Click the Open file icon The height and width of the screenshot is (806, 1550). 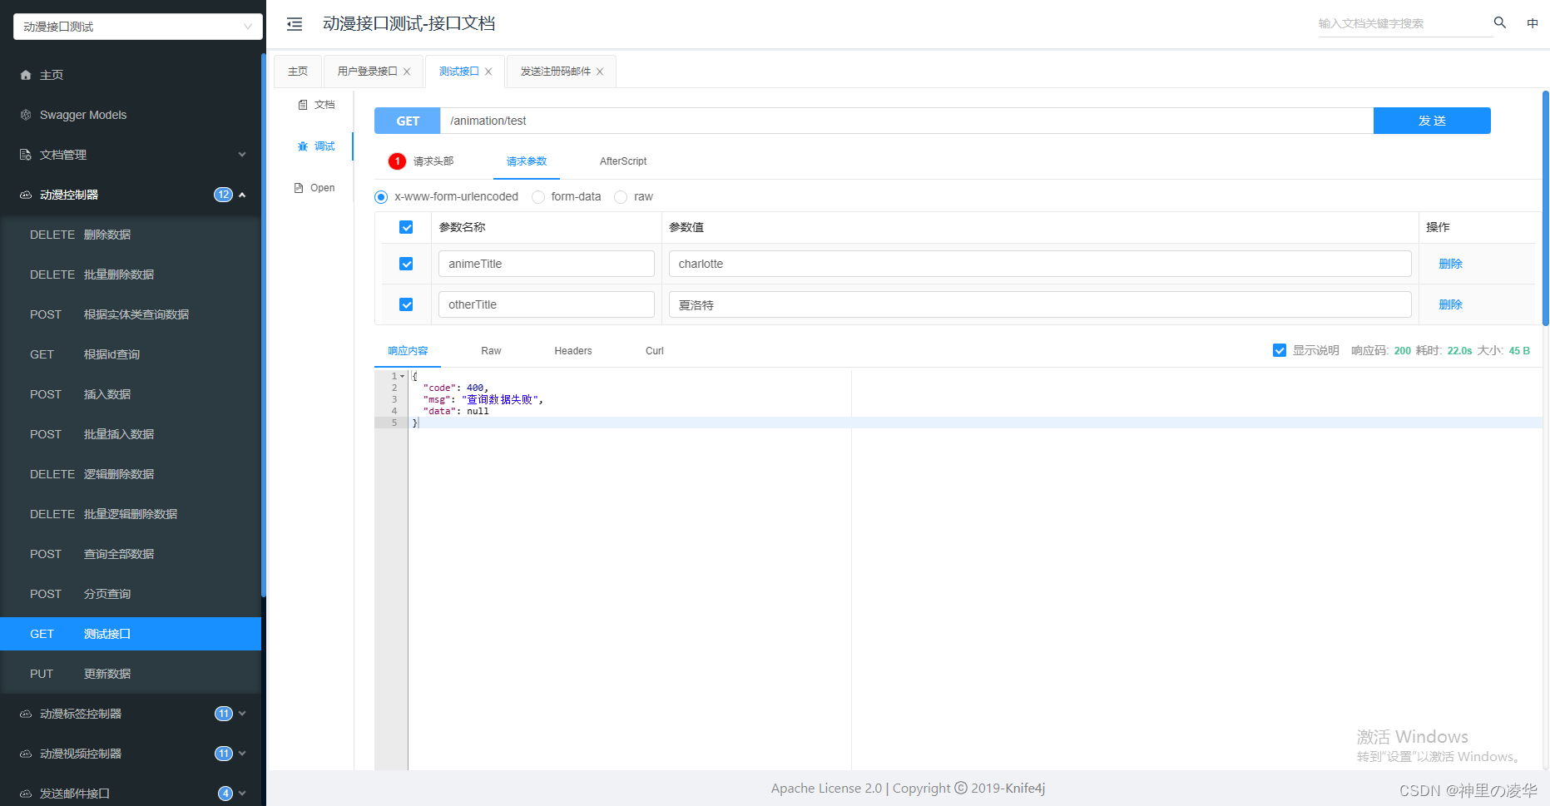(x=299, y=188)
